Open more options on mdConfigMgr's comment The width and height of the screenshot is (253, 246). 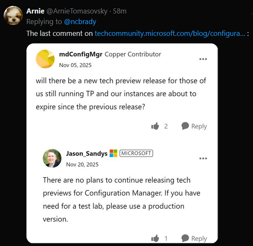[203, 59]
